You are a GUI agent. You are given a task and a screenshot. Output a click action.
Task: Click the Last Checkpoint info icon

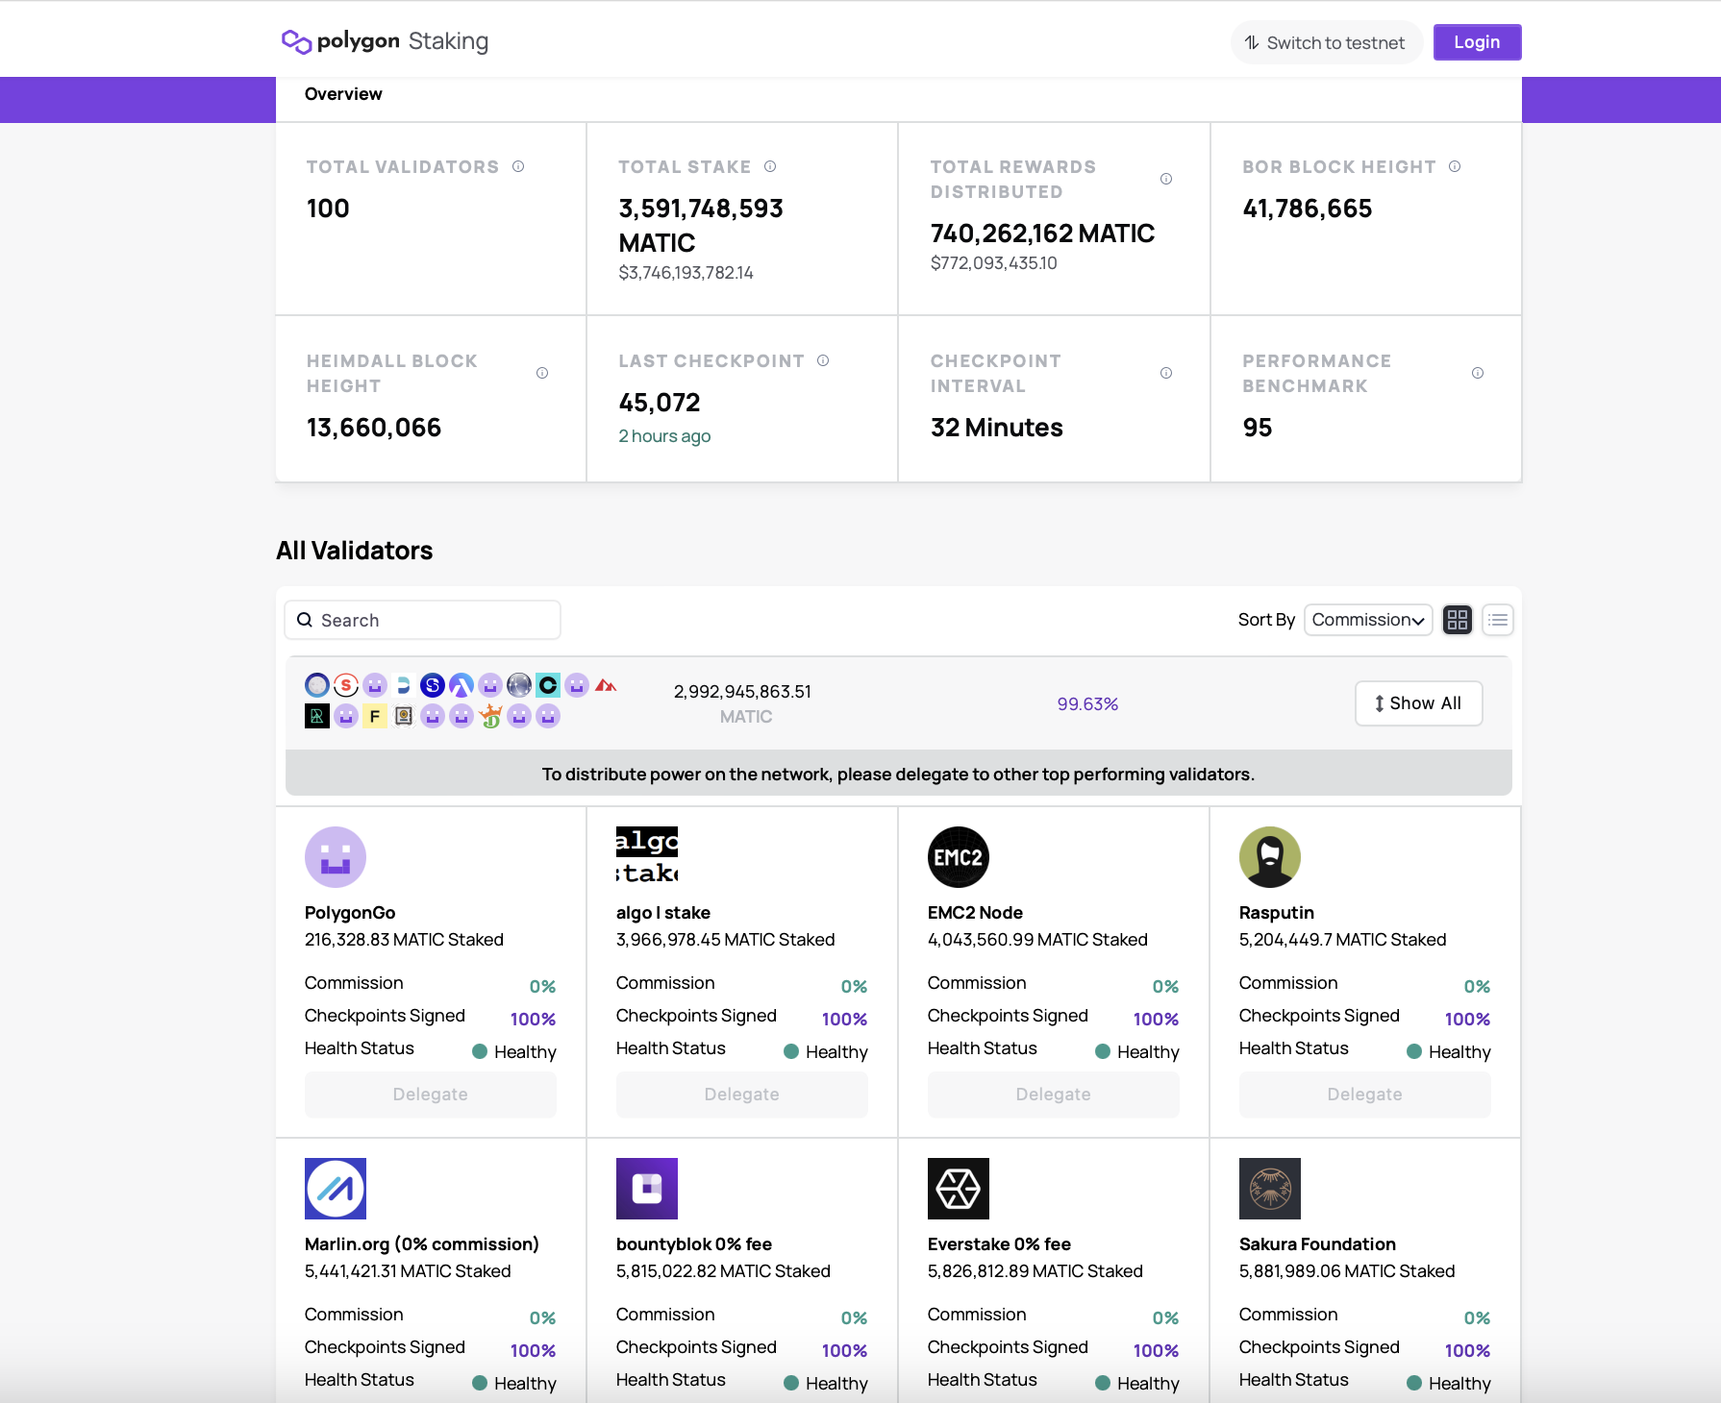823,360
